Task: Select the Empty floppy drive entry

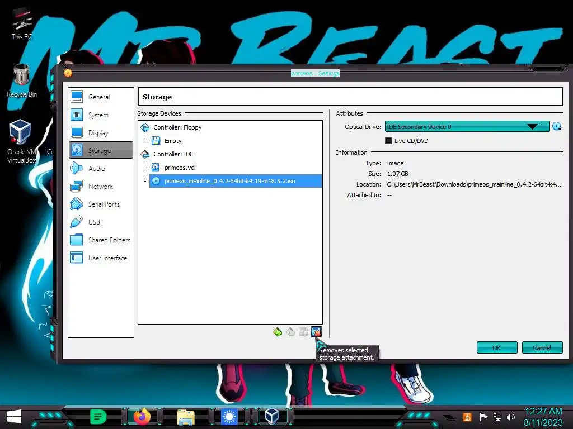Action: 172,141
